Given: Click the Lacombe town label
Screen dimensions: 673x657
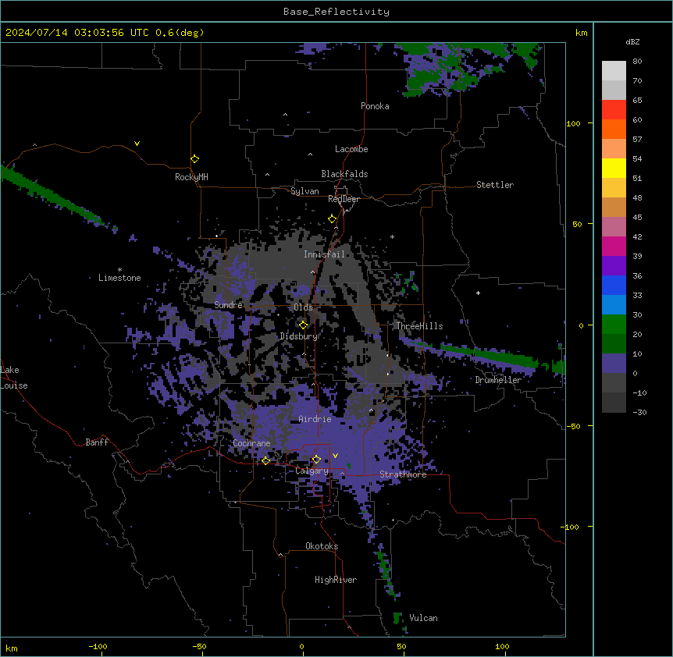Looking at the screenshot, I should pos(351,149).
